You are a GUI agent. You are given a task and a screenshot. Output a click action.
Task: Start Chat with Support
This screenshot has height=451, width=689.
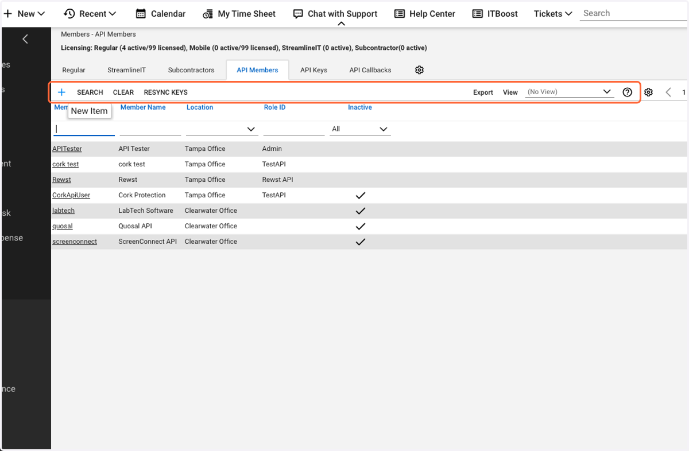click(335, 14)
